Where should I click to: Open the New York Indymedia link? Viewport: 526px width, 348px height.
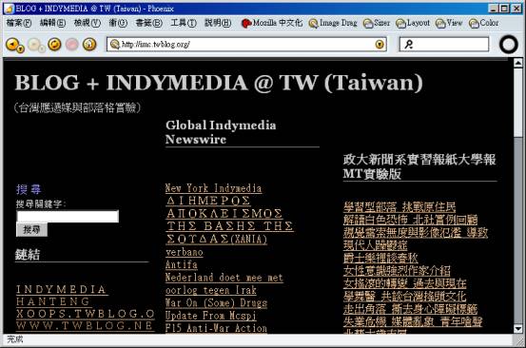tap(213, 188)
